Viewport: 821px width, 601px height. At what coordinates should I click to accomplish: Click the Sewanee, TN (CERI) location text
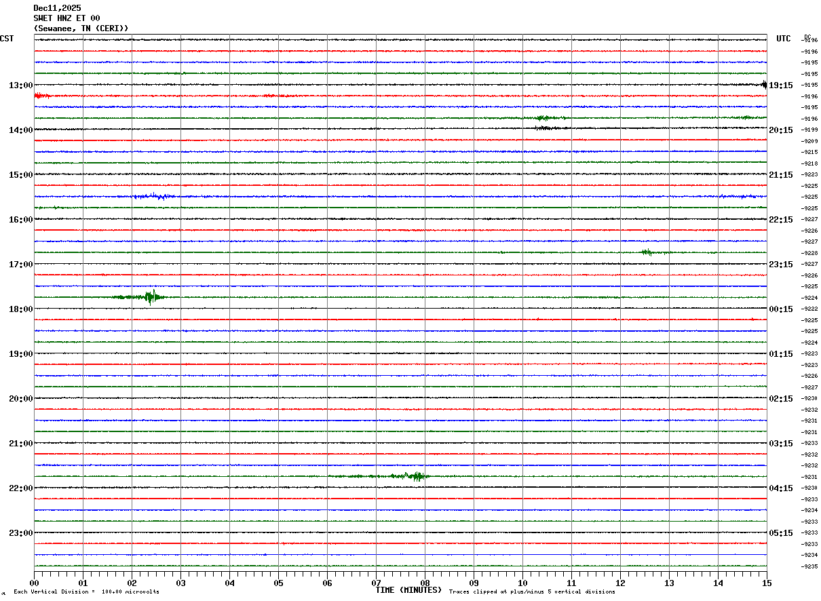81,28
